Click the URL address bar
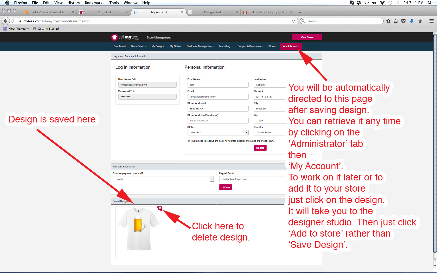 [153, 21]
